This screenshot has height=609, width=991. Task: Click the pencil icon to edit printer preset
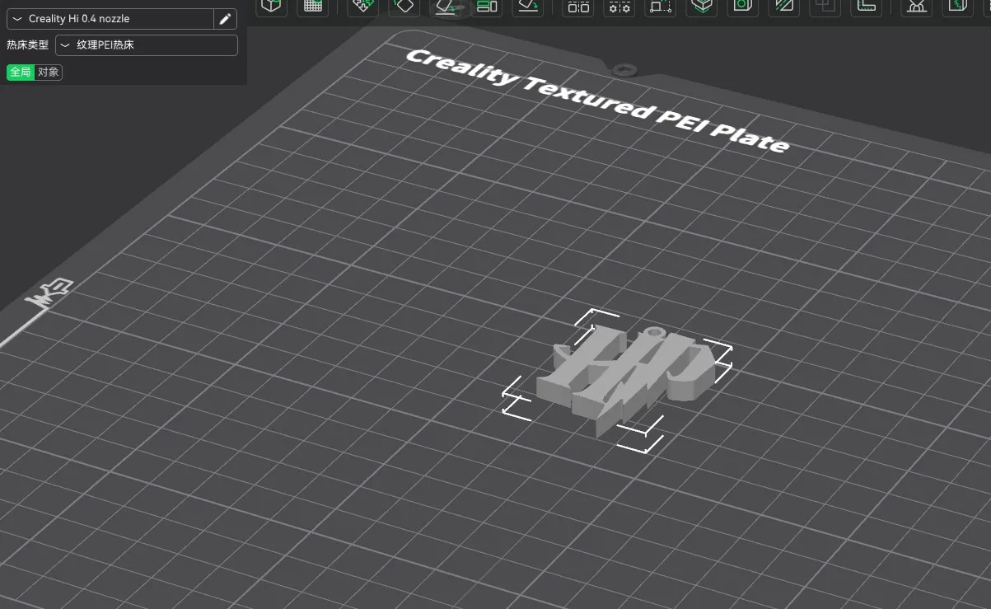tap(225, 19)
